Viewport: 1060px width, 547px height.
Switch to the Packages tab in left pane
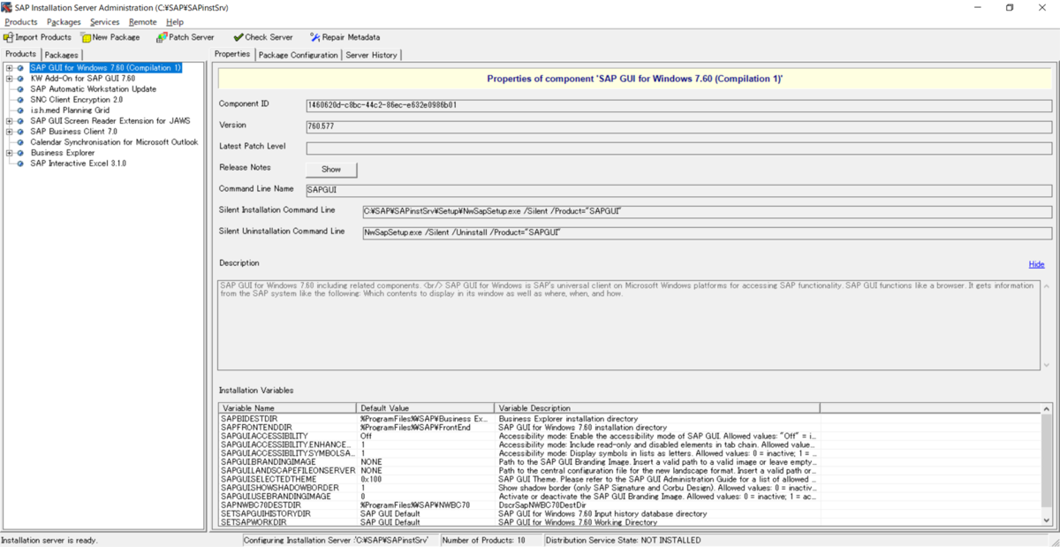[x=62, y=55]
